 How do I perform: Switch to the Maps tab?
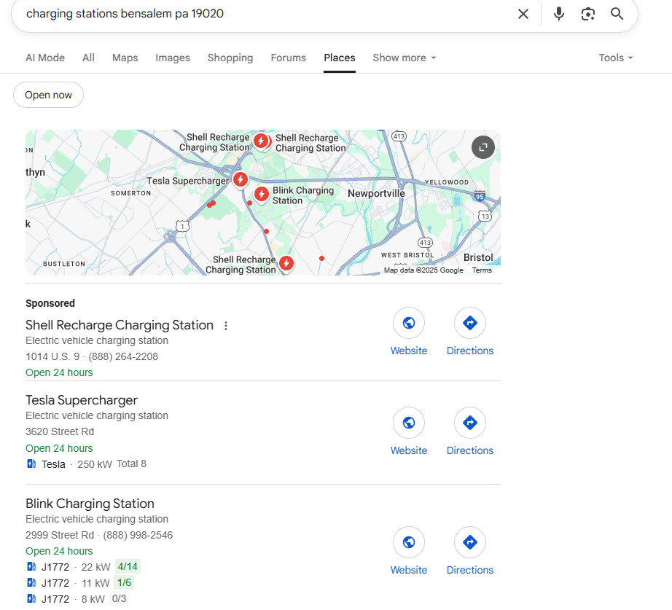[x=125, y=58]
